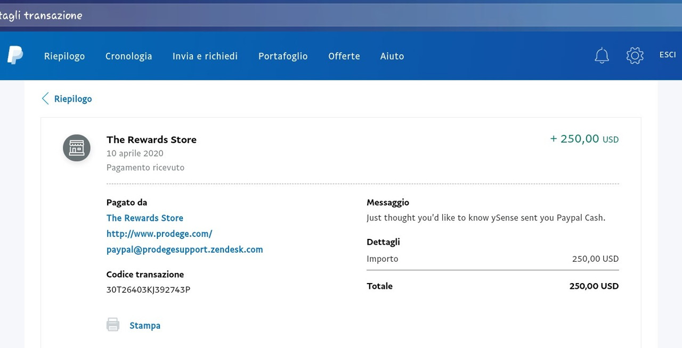Click the Totale 250,00 USD value
Screen dimensions: 682x348
[594, 286]
